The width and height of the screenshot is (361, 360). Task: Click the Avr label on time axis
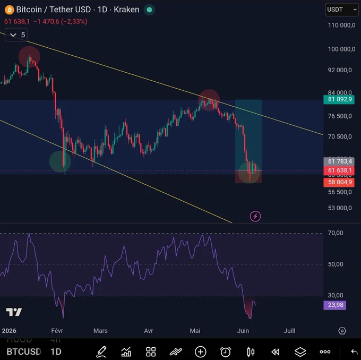pyautogui.click(x=149, y=331)
